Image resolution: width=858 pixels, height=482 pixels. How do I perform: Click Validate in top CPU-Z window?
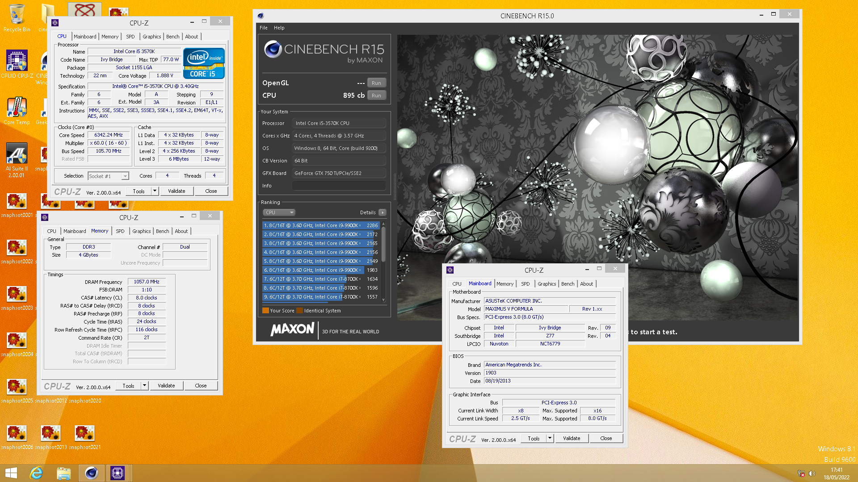click(177, 191)
